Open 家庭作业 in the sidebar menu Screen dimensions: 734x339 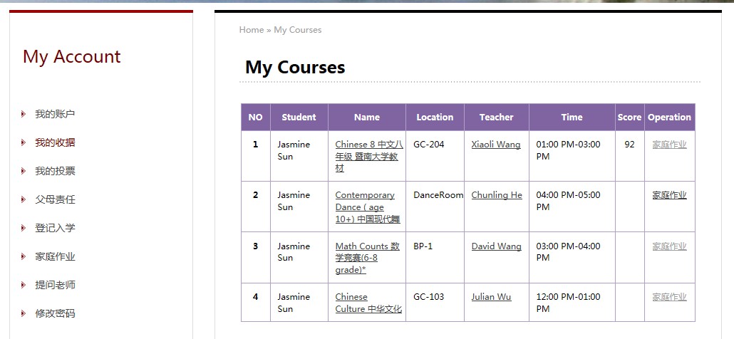coord(55,256)
